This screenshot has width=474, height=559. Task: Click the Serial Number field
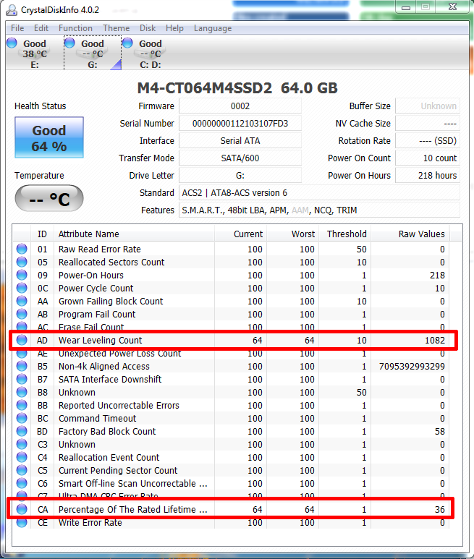tap(240, 124)
